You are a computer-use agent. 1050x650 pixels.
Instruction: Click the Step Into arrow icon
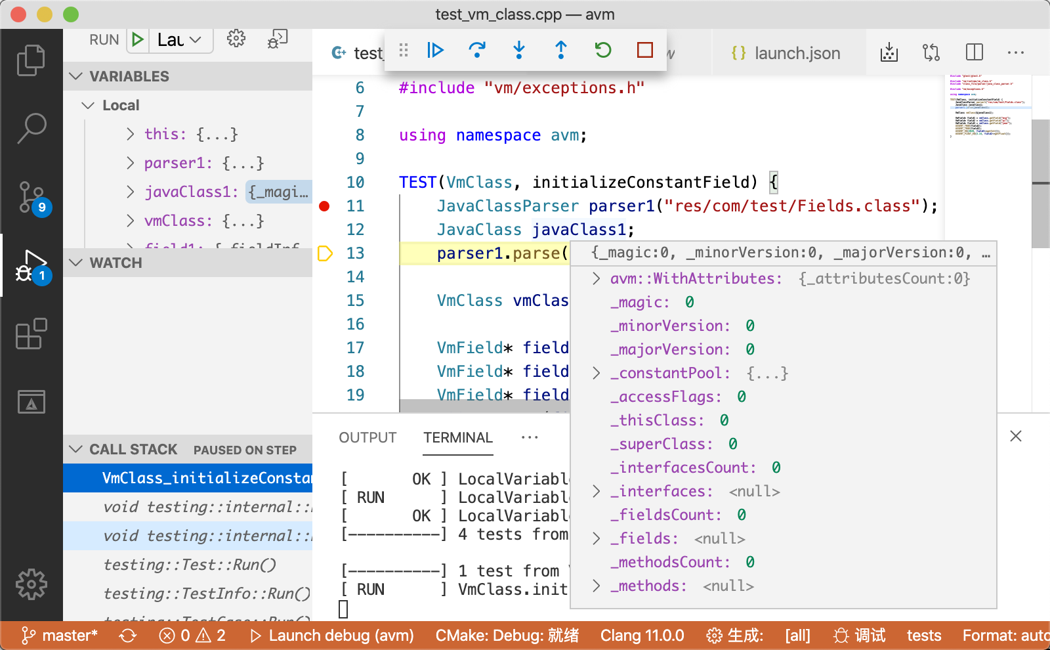coord(519,50)
